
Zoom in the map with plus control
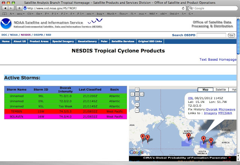[x=137, y=105]
